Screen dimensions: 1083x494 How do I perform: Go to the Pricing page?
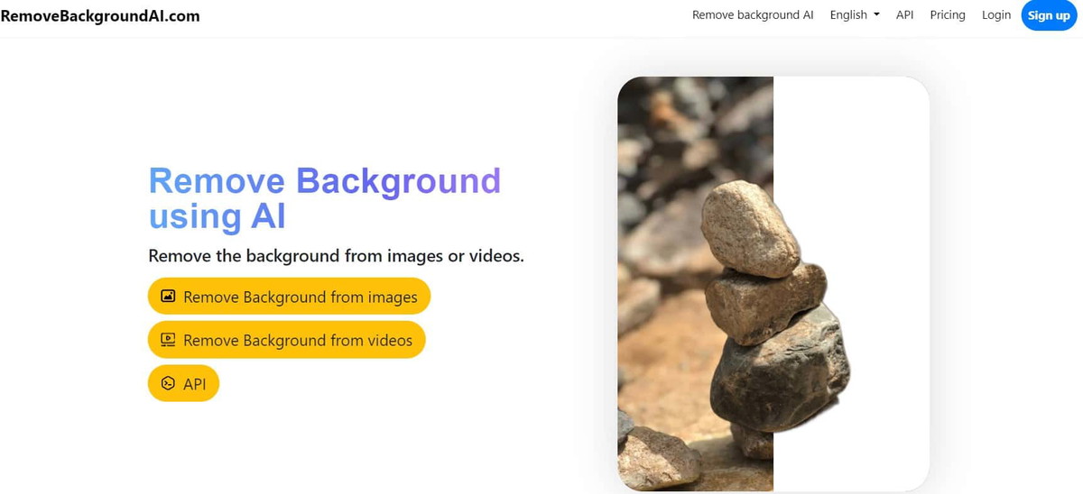click(x=948, y=15)
